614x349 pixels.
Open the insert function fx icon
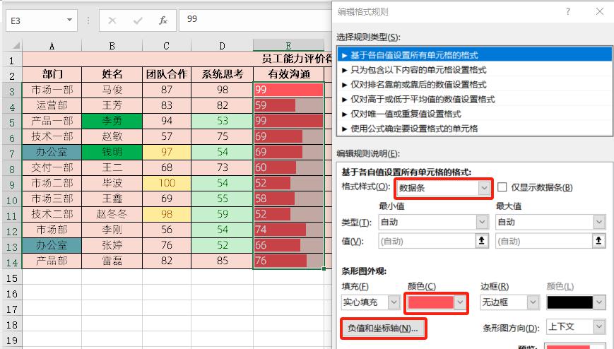pos(163,20)
